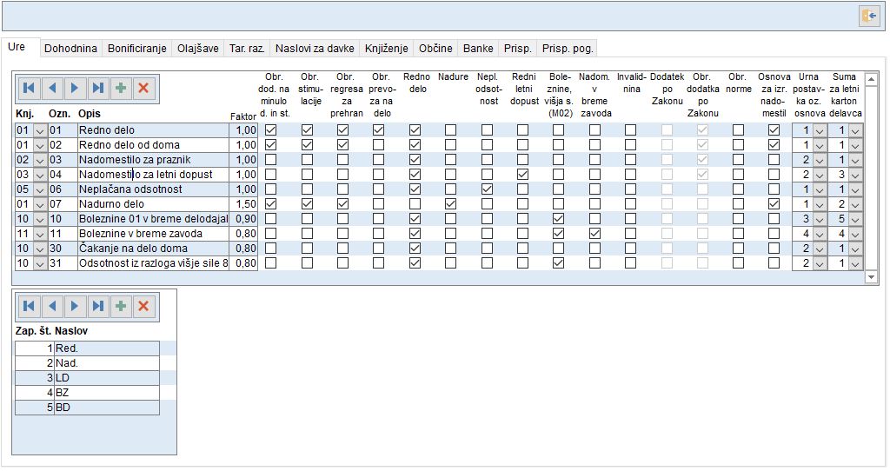Image resolution: width=890 pixels, height=471 pixels.
Task: Open Suma za letni karton dropdown for Nadomestilo za letni dopust
Action: tap(855, 175)
